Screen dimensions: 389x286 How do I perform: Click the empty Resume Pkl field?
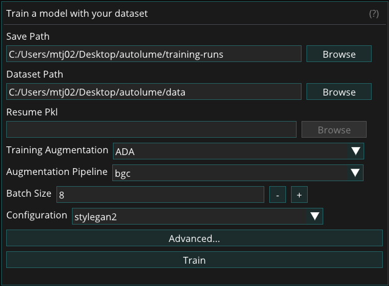(x=151, y=130)
